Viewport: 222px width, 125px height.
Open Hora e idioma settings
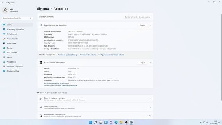pyautogui.click(x=17, y=52)
